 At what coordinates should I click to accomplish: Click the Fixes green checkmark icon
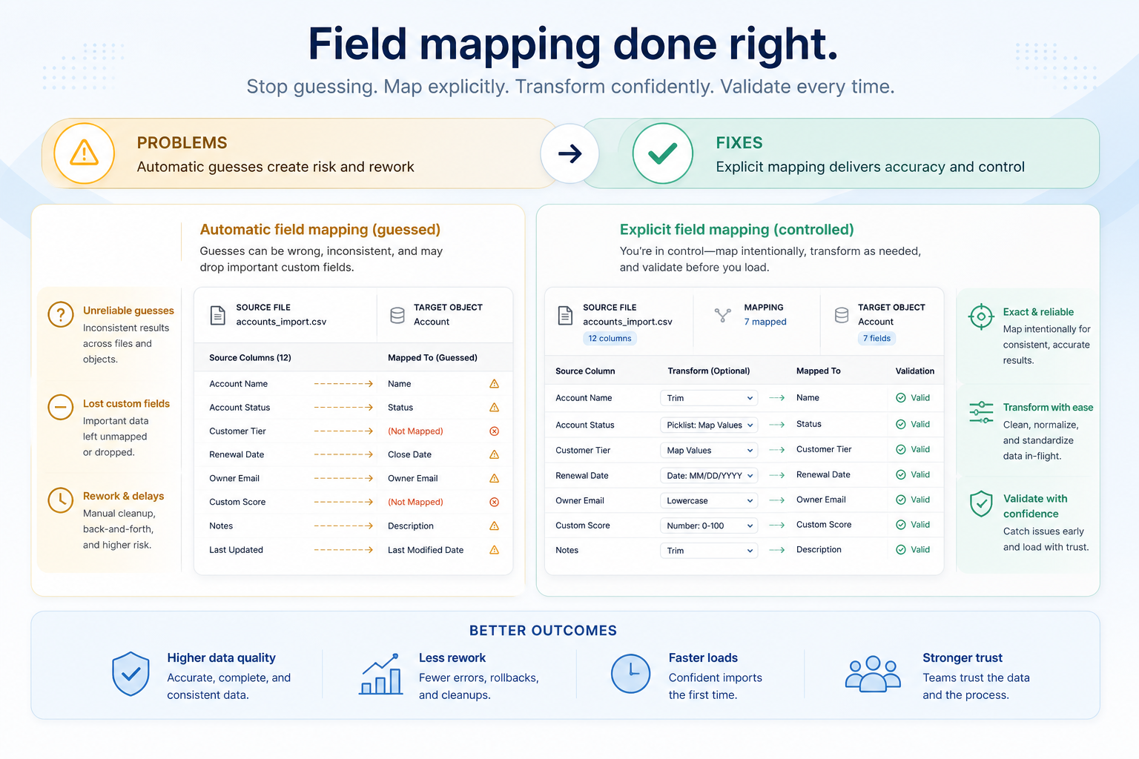[x=662, y=153]
